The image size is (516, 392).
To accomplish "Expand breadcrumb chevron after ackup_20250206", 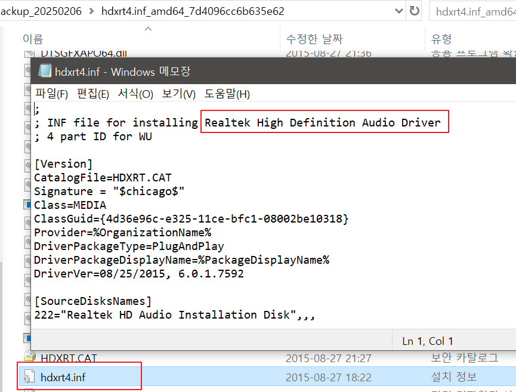I will point(91,11).
